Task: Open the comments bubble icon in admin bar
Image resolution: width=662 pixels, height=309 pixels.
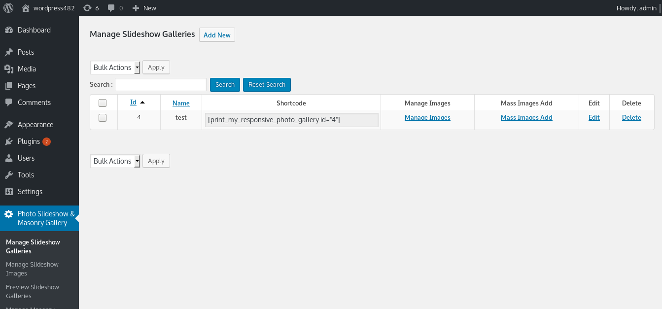Action: (111, 8)
